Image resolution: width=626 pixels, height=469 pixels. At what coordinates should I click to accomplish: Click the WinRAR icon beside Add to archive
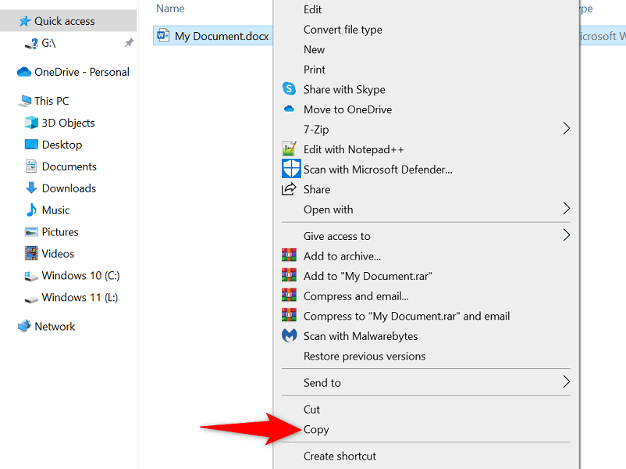point(290,256)
